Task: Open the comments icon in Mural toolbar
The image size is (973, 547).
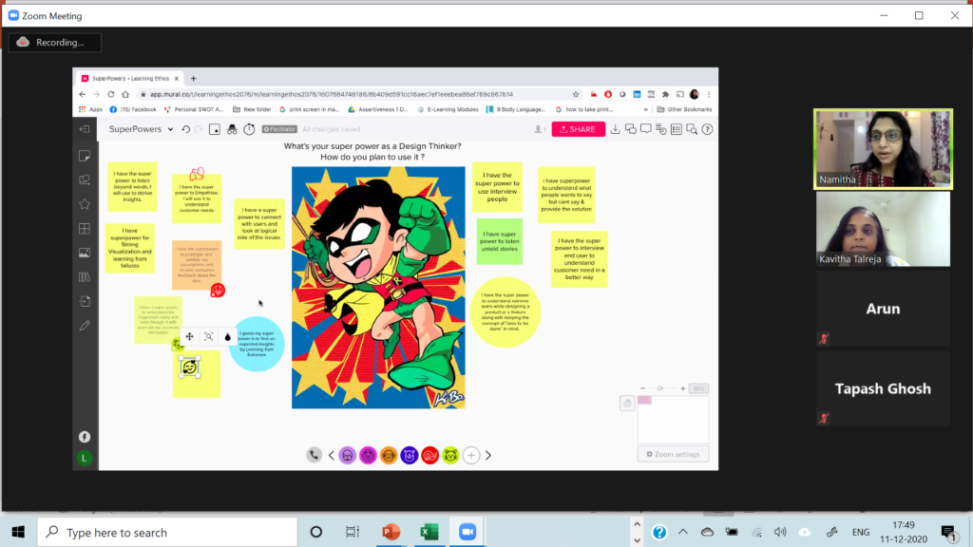Action: pos(646,129)
